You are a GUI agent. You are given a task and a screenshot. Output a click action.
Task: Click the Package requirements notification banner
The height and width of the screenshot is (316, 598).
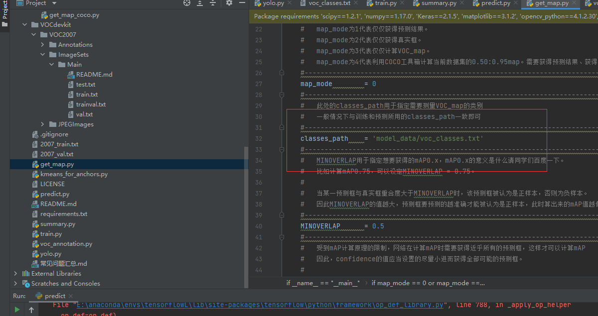tap(424, 16)
